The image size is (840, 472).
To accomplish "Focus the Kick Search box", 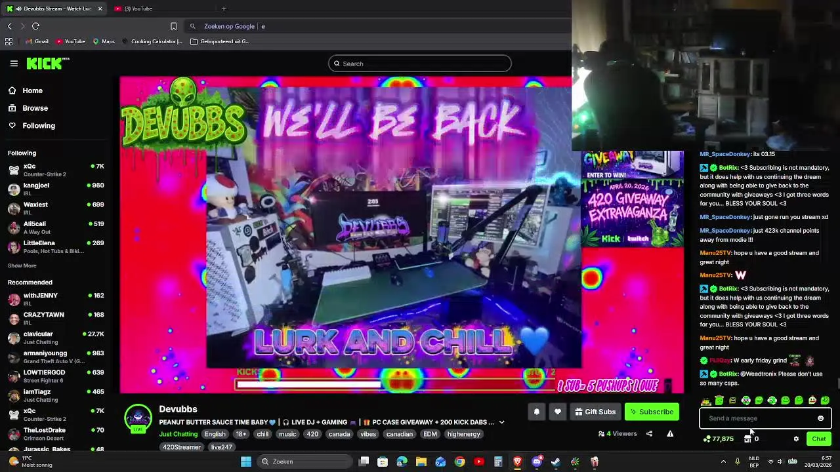I will (x=420, y=64).
